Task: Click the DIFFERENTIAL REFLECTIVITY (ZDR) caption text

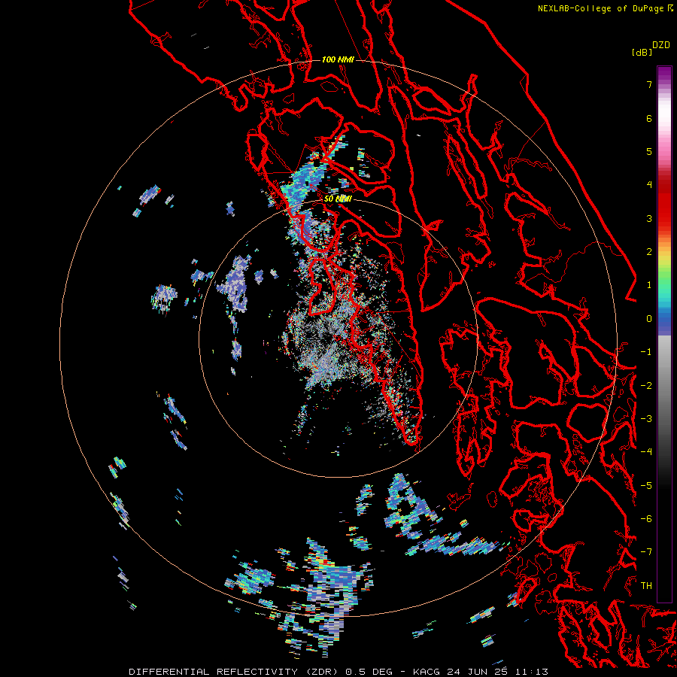Action: tap(234, 672)
